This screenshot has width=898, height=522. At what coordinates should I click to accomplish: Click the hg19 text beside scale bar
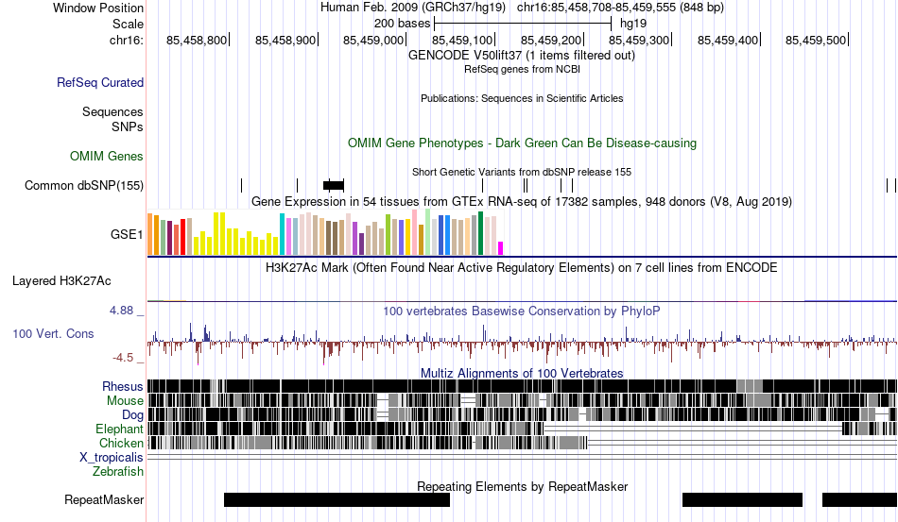632,24
